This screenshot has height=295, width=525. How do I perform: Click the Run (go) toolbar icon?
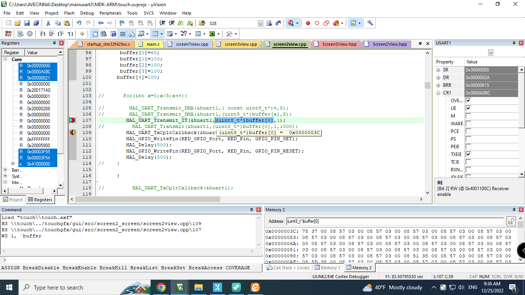click(20, 33)
